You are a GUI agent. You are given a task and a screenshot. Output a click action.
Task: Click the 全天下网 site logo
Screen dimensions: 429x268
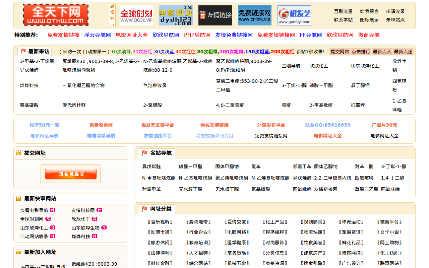tap(56, 15)
